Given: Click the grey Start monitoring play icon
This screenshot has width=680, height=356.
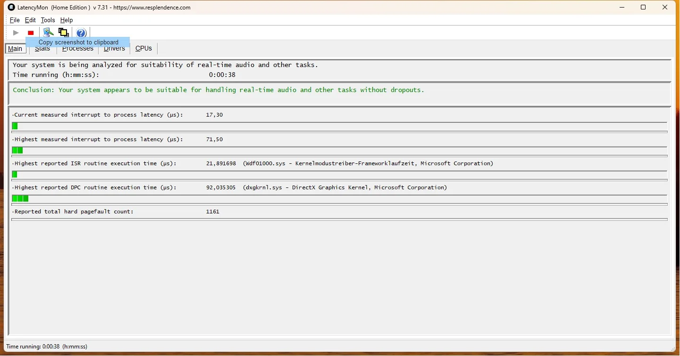Looking at the screenshot, I should [x=16, y=33].
